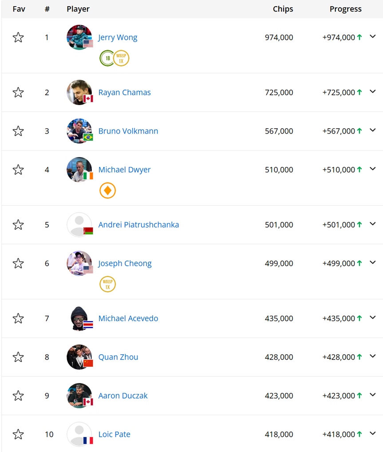The image size is (383, 452).
Task: Expand the Michael Dwyer row chevron
Action: coord(373,169)
